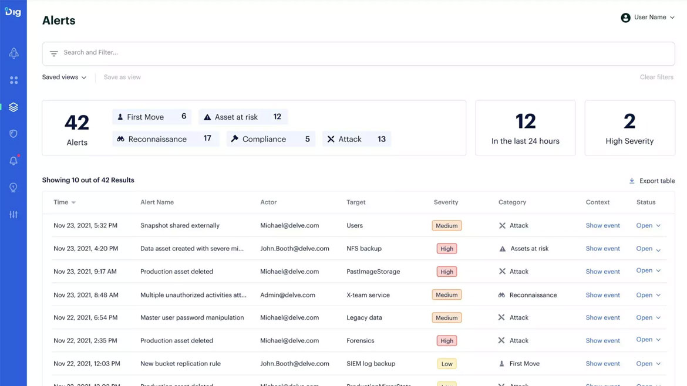
Task: Click the Attack filter chip
Action: [356, 139]
